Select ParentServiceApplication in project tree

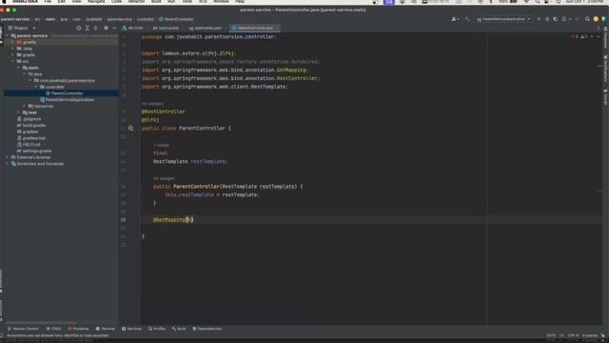click(x=68, y=99)
